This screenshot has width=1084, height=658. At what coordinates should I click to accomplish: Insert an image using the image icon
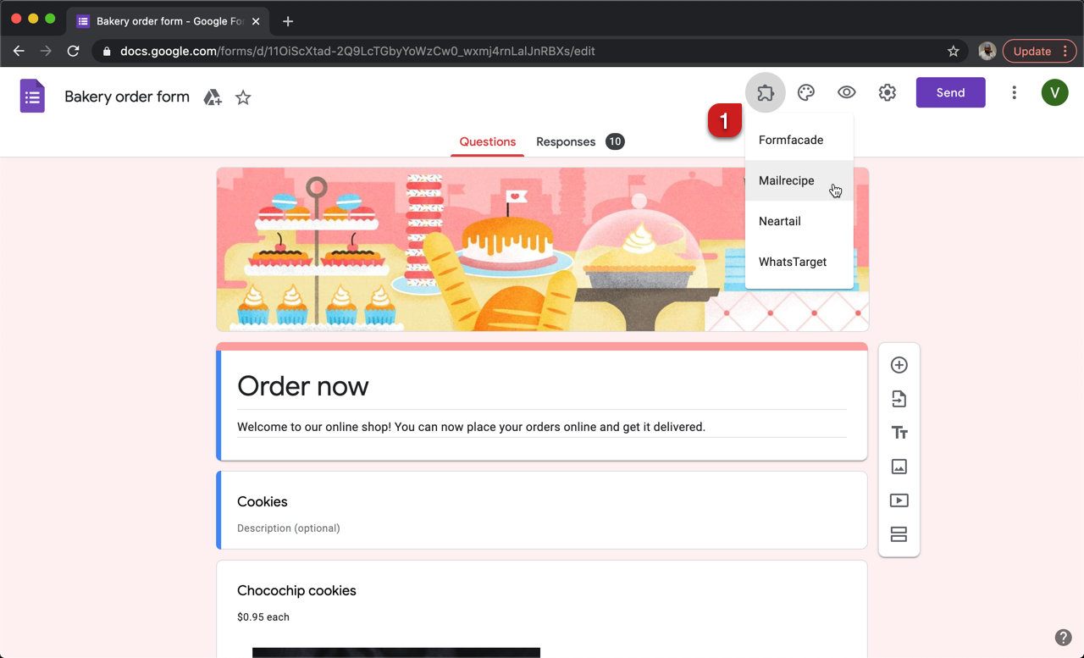[899, 466]
